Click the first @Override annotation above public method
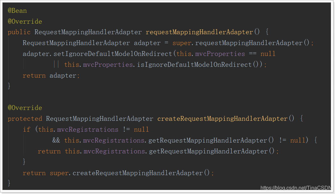 pyautogui.click(x=25, y=21)
